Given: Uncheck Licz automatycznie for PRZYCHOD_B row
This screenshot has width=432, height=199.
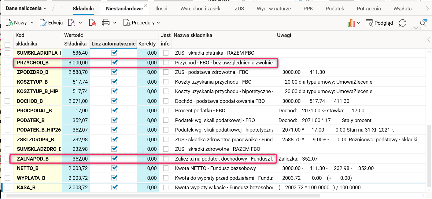Looking at the screenshot, I should [115, 62].
